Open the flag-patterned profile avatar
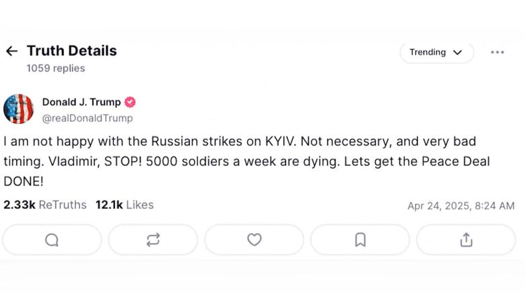The image size is (525, 294). 18,109
